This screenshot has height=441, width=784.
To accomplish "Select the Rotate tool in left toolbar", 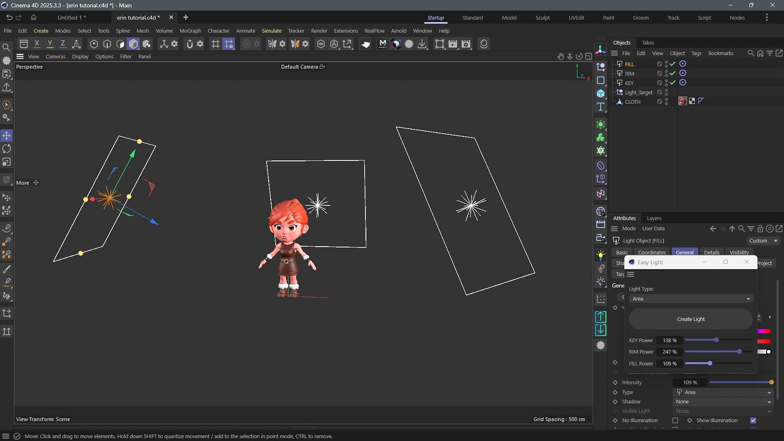I will pos(7,149).
